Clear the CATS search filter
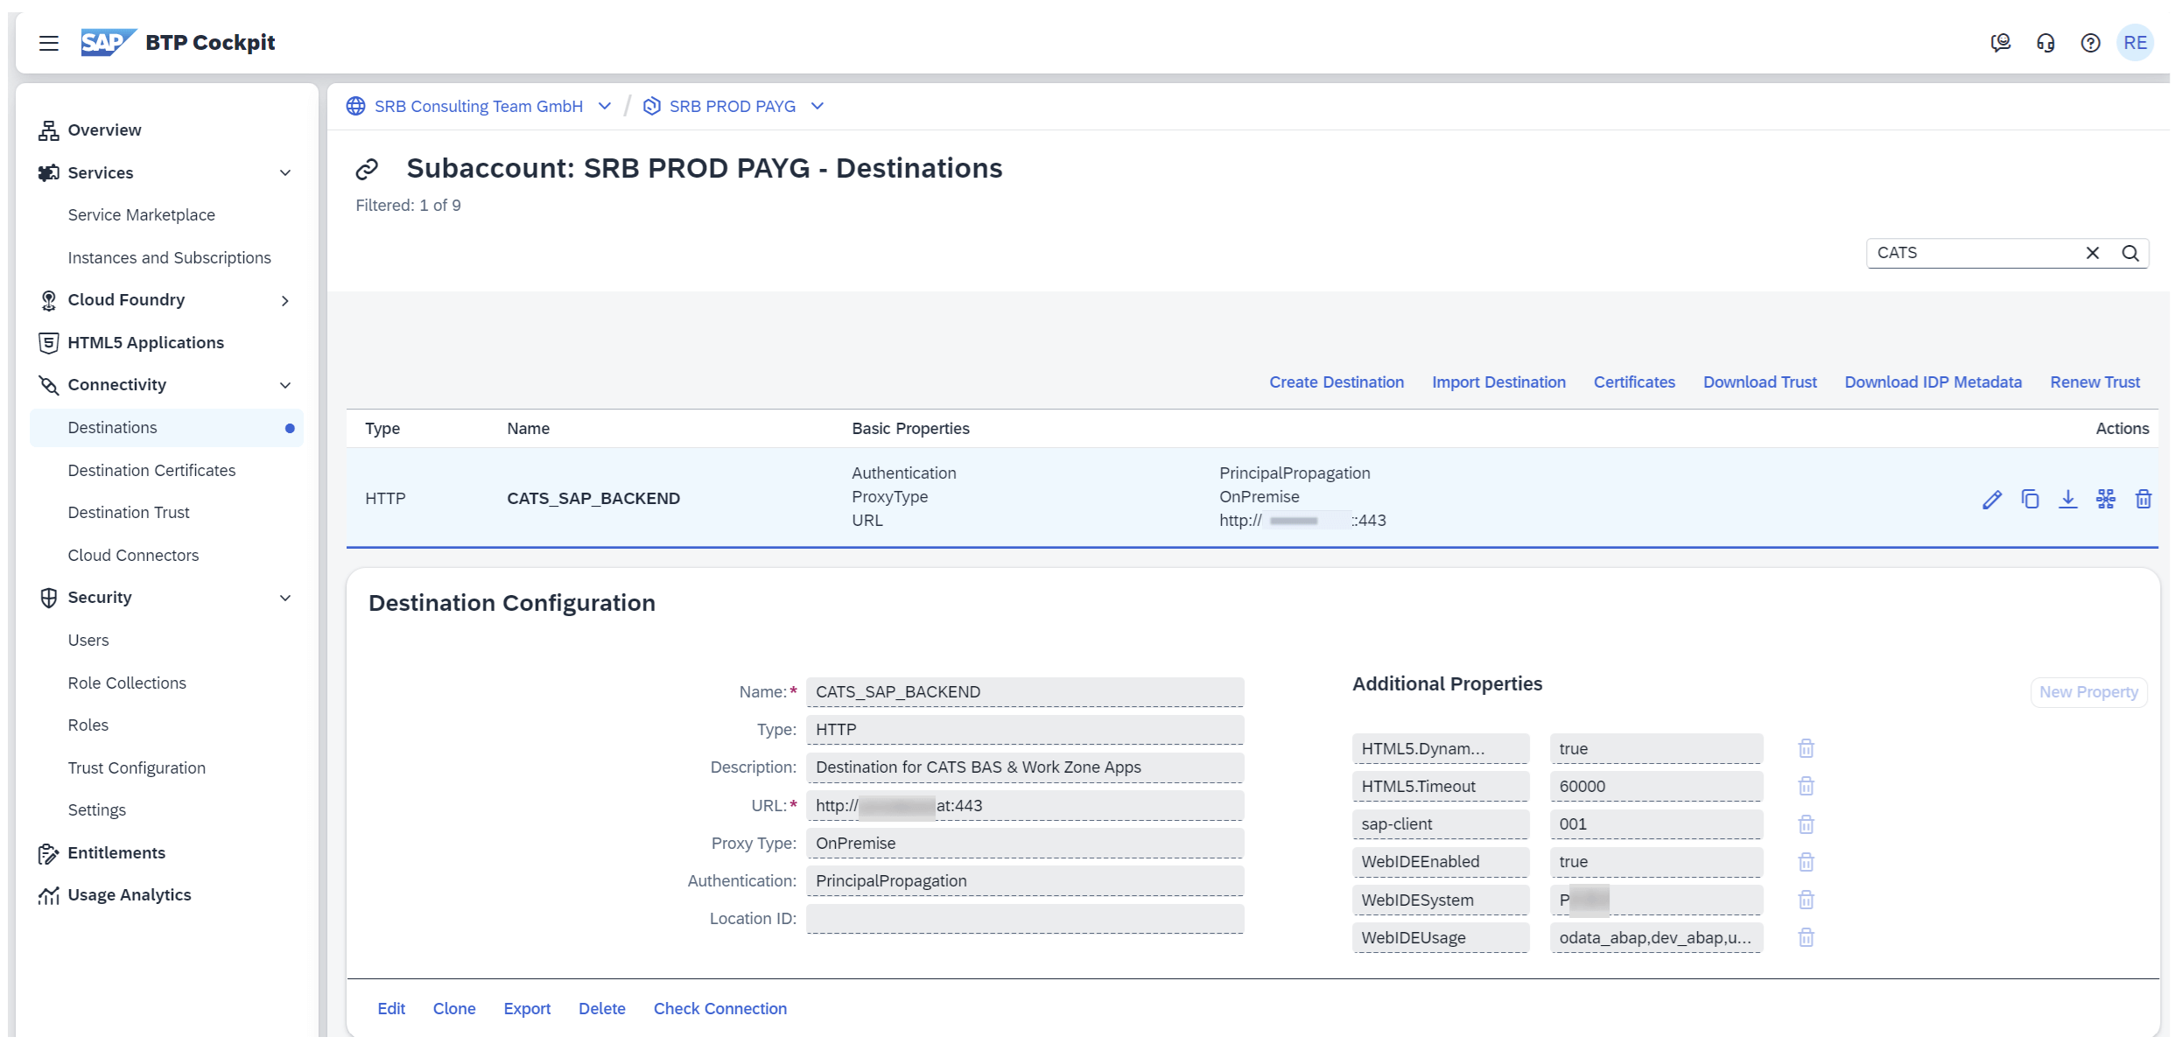Image resolution: width=2182 pixels, height=1051 pixels. (2092, 254)
